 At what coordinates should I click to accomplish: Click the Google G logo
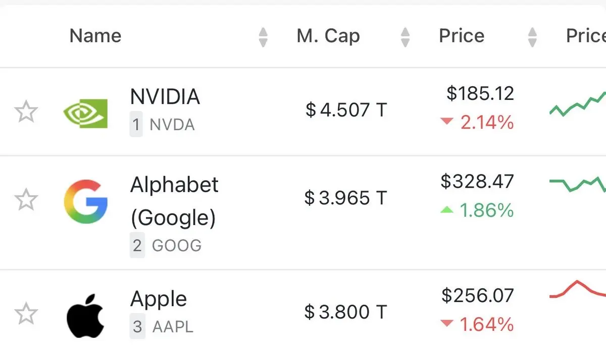click(85, 201)
